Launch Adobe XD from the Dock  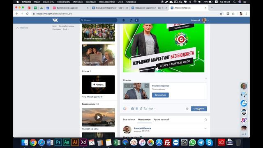(83, 142)
